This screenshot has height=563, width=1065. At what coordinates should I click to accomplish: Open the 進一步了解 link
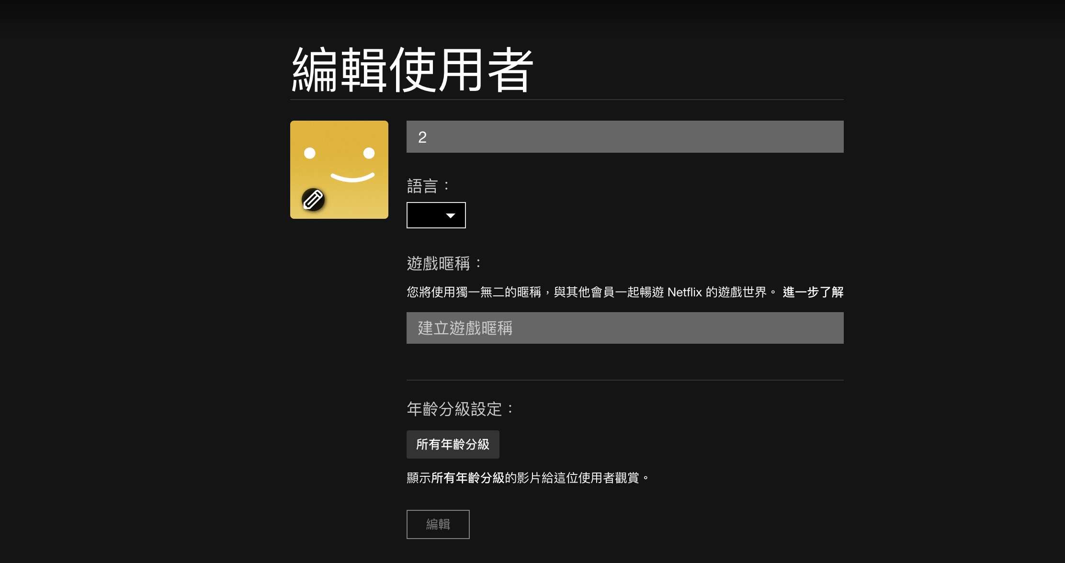click(x=813, y=292)
